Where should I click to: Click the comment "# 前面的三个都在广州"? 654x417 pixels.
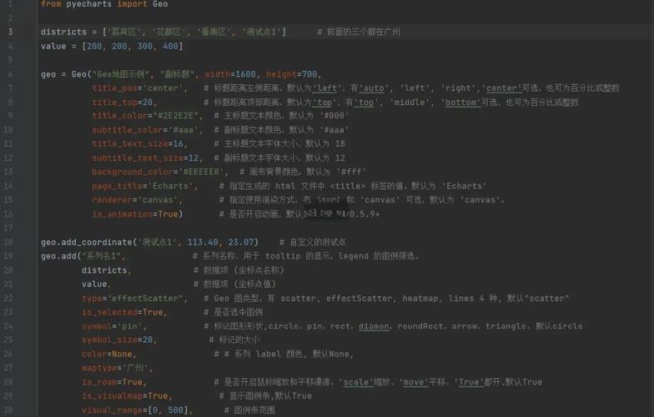(359, 32)
